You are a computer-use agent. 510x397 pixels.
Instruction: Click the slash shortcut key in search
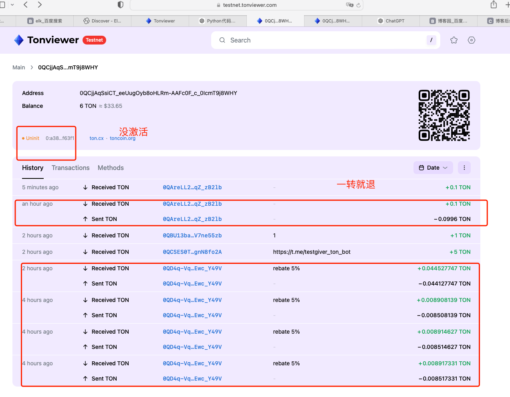tap(431, 40)
